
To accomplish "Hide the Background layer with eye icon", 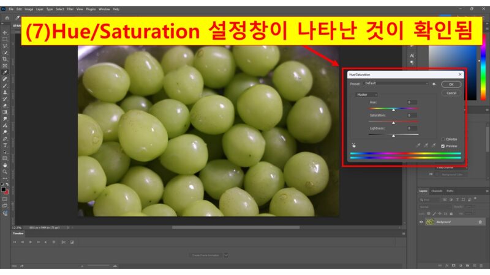I will click(421, 222).
